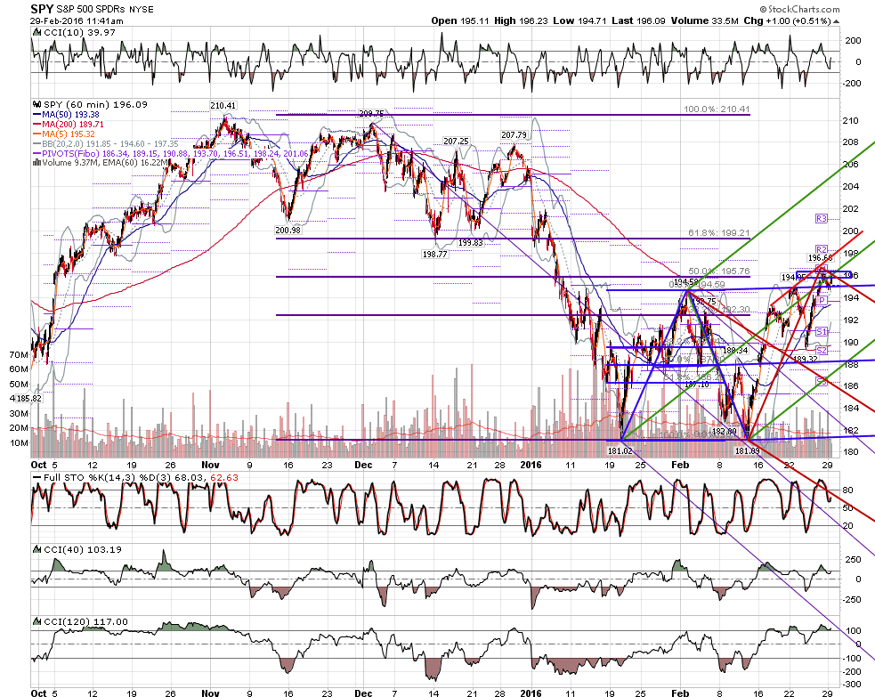The width and height of the screenshot is (875, 697).
Task: Click the volume bars icon in the legend
Action: (36, 162)
